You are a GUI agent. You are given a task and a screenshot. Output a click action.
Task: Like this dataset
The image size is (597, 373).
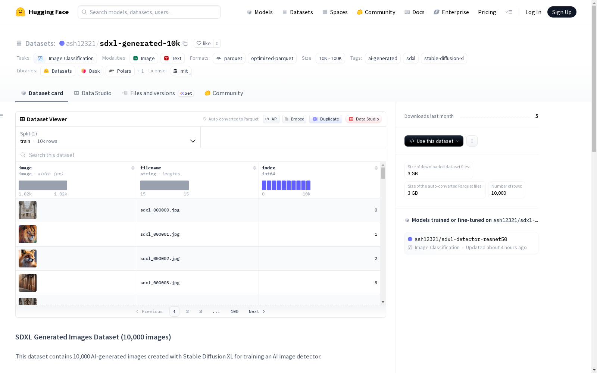click(x=204, y=43)
